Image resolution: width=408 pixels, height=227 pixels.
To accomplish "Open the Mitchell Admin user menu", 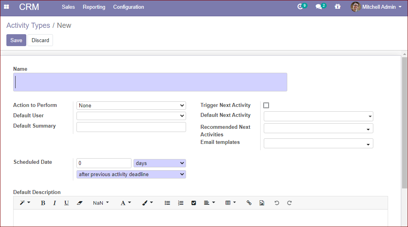I will 376,7.
